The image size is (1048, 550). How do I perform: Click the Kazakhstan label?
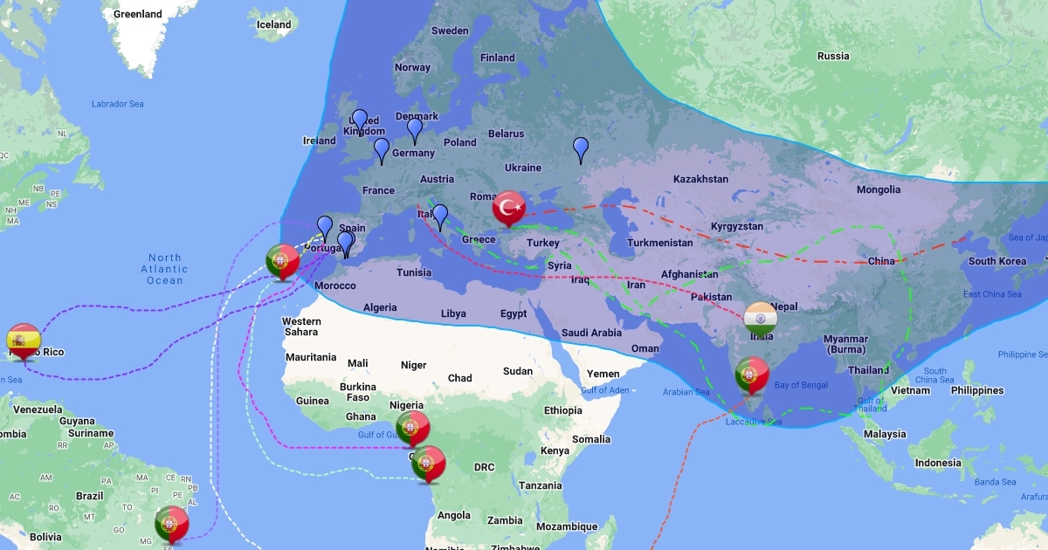coord(700,179)
